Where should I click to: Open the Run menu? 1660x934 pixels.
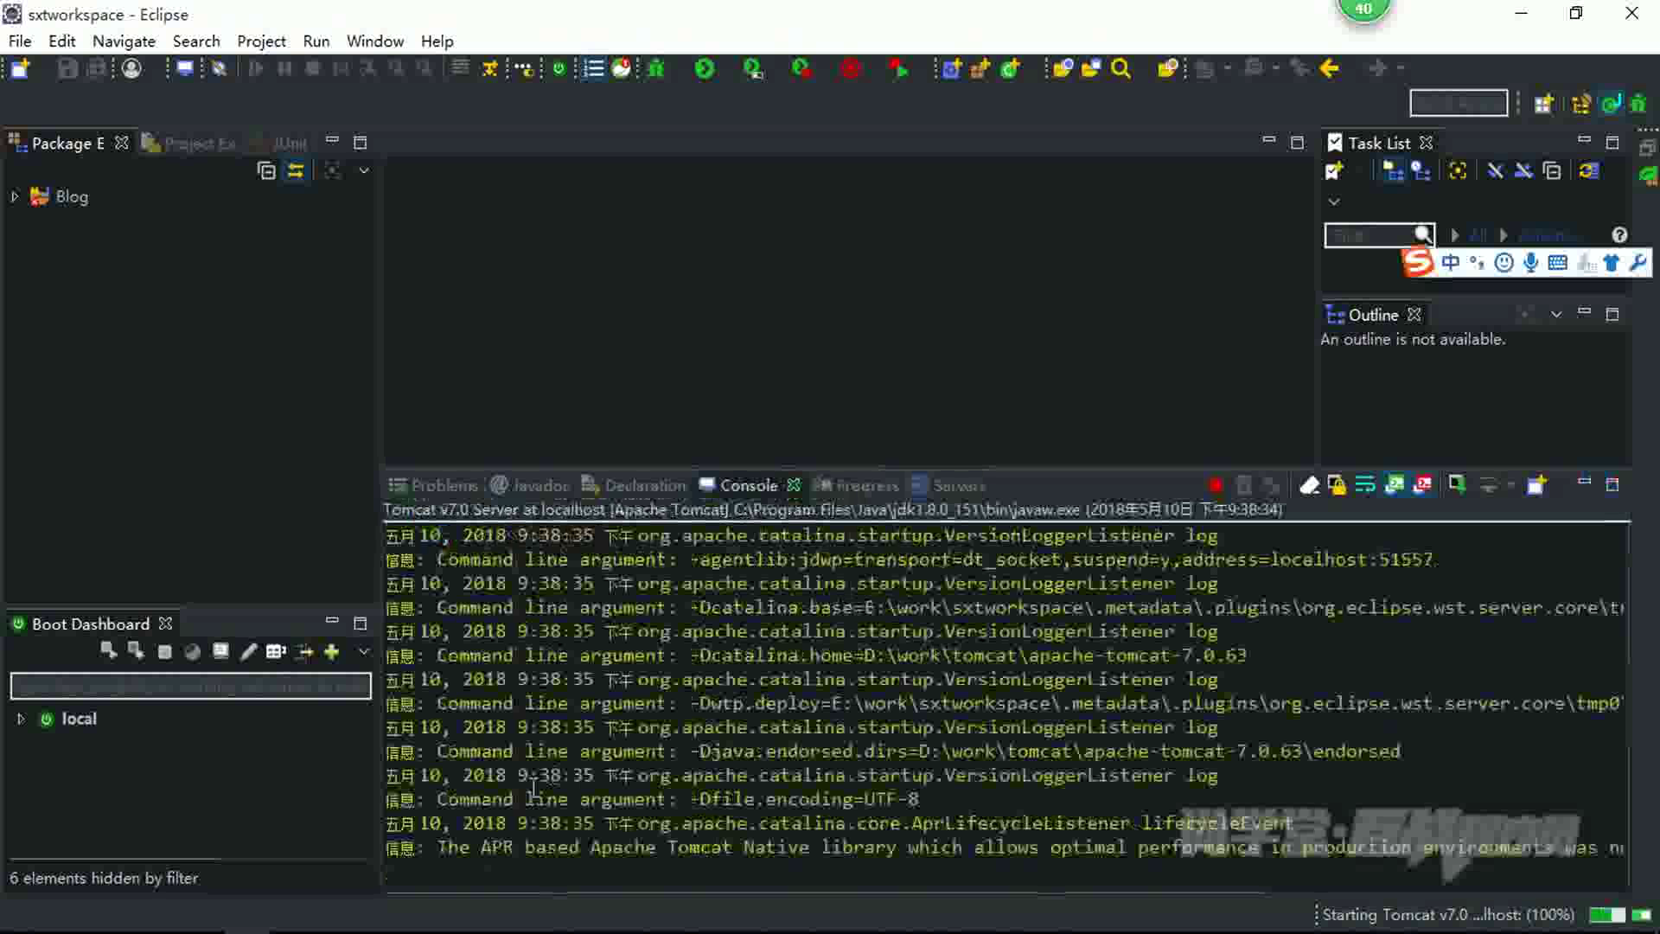point(316,41)
